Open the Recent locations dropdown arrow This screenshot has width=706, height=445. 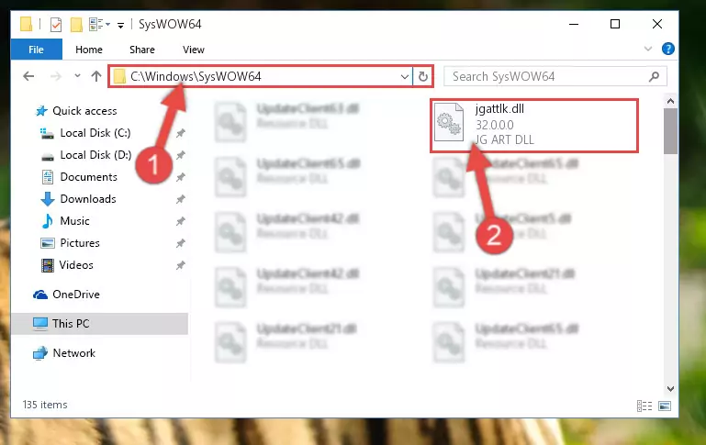tap(77, 75)
